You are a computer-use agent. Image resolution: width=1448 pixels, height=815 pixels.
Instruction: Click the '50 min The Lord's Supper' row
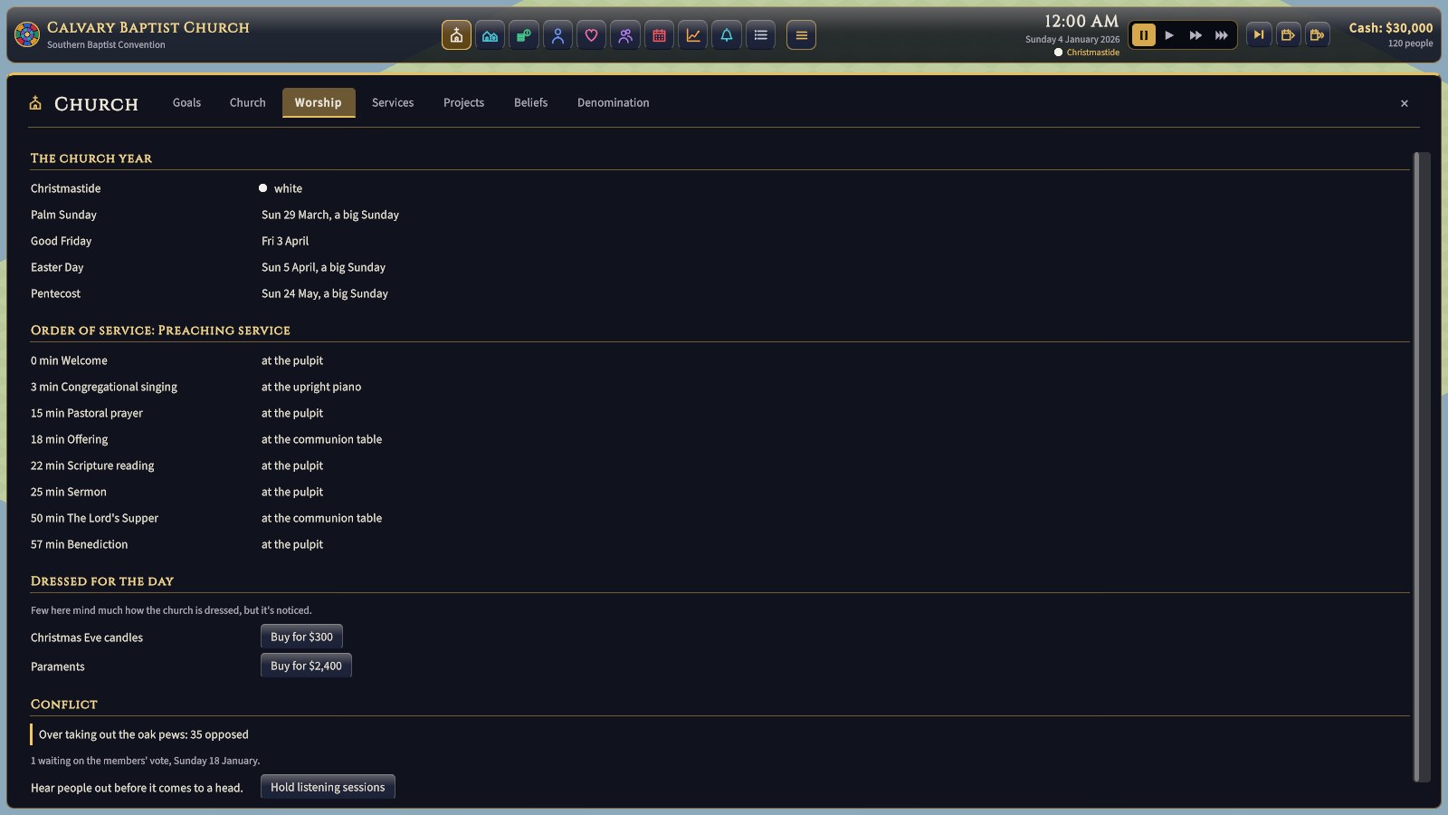(719, 518)
